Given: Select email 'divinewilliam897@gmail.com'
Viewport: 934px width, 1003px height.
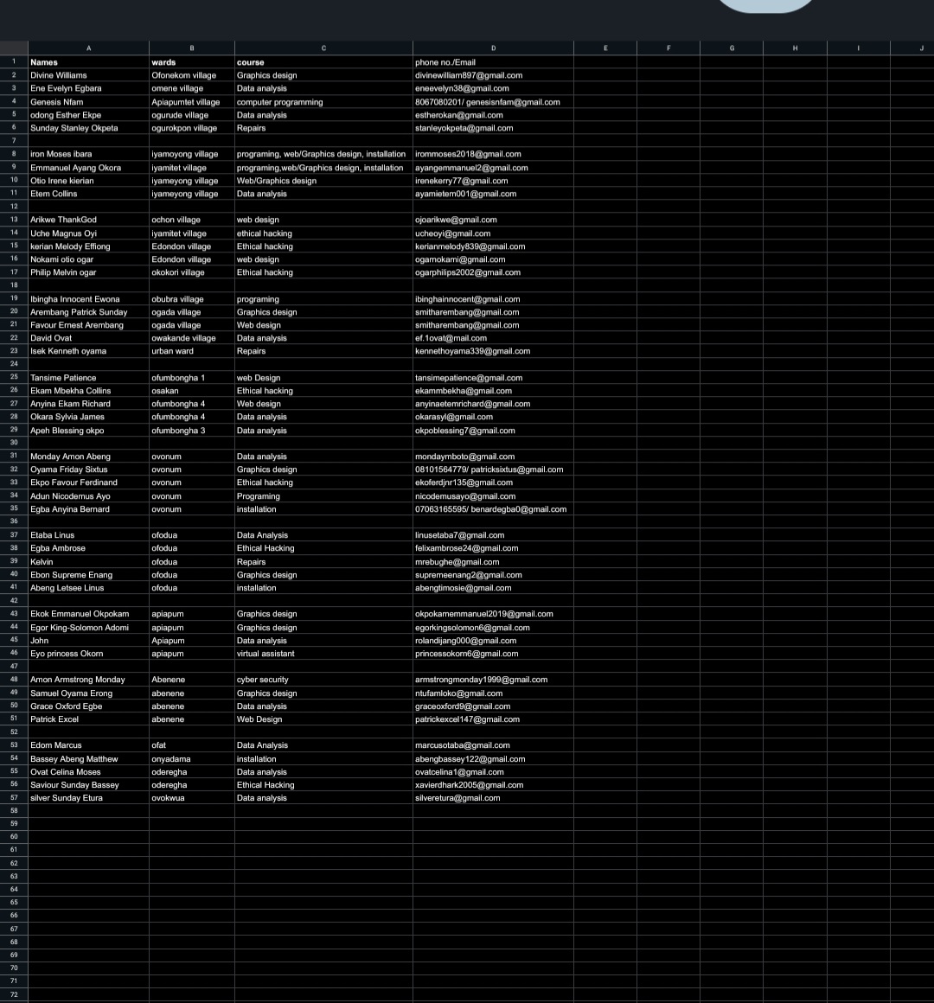Looking at the screenshot, I should 493,75.
